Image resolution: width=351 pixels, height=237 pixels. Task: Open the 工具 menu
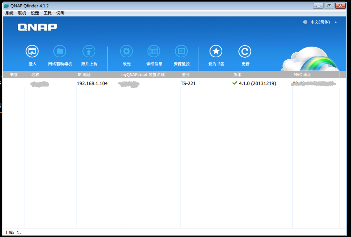pos(48,13)
